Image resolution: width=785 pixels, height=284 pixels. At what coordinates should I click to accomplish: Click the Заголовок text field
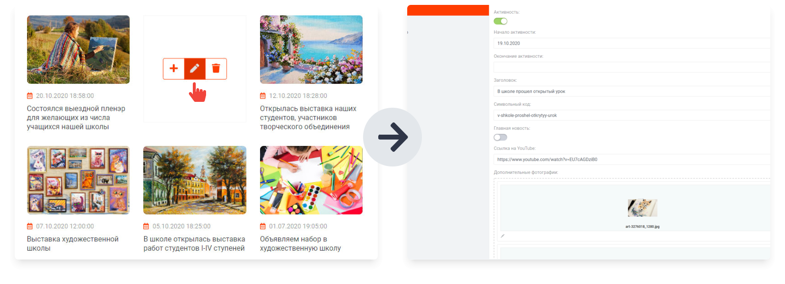tap(632, 91)
